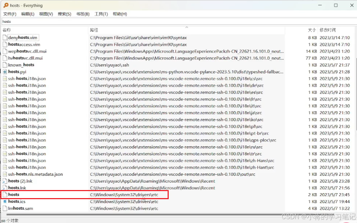Click the Everything app icon in title bar
The width and height of the screenshot is (357, 223).
pos(6,5)
